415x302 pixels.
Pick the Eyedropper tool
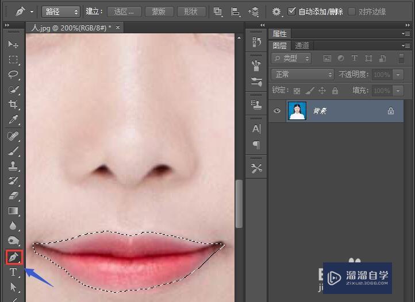tap(13, 119)
